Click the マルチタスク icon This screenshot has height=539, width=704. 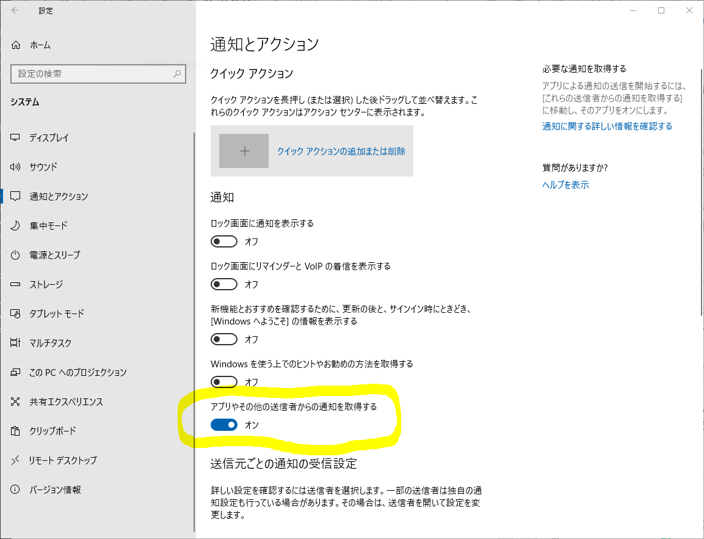[x=15, y=343]
